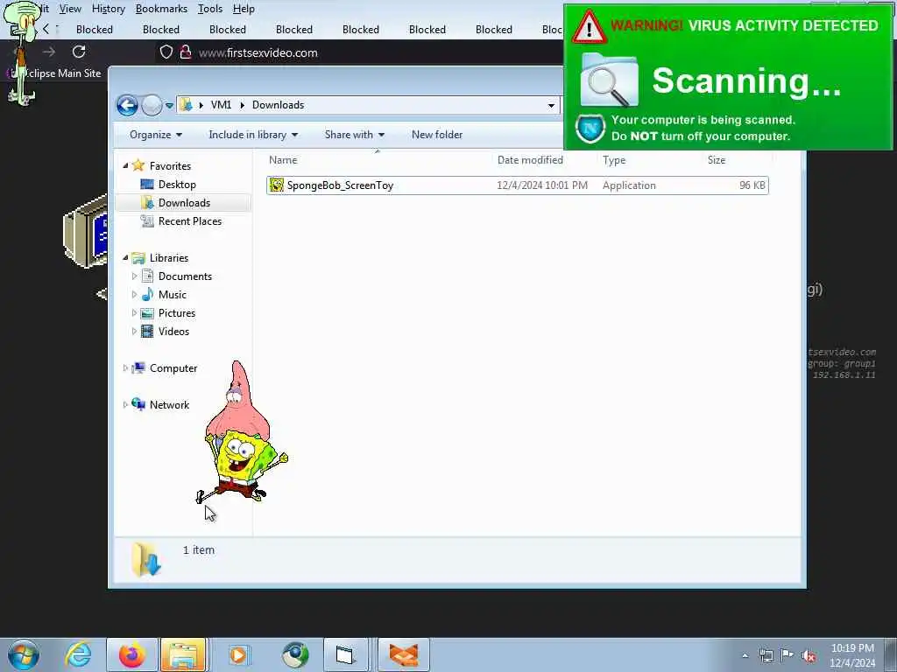The image size is (897, 672).
Task: Select Libraries in the navigation pane
Action: 169,258
